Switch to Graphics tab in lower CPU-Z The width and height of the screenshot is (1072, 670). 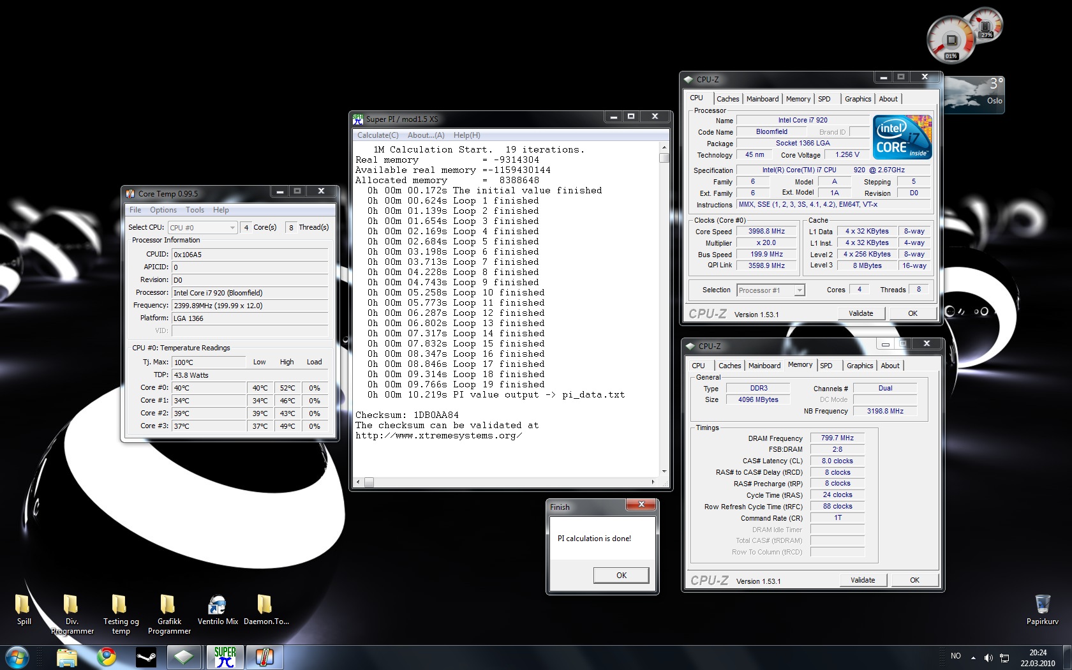tap(860, 366)
